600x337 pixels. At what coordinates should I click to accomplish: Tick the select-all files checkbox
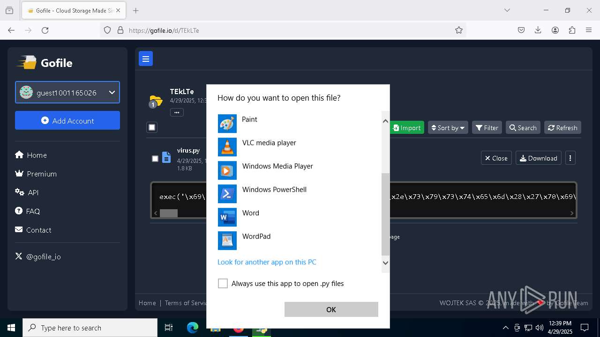pos(152,127)
